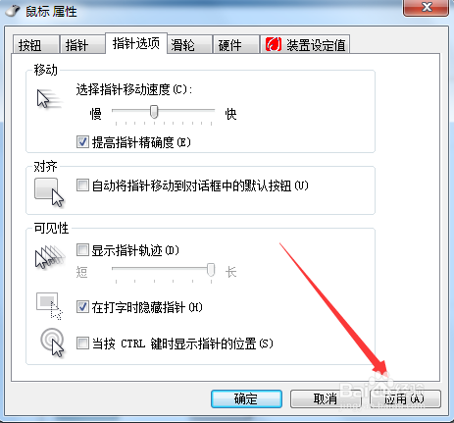Click the mouse icon in title bar
The image size is (454, 423).
point(13,11)
